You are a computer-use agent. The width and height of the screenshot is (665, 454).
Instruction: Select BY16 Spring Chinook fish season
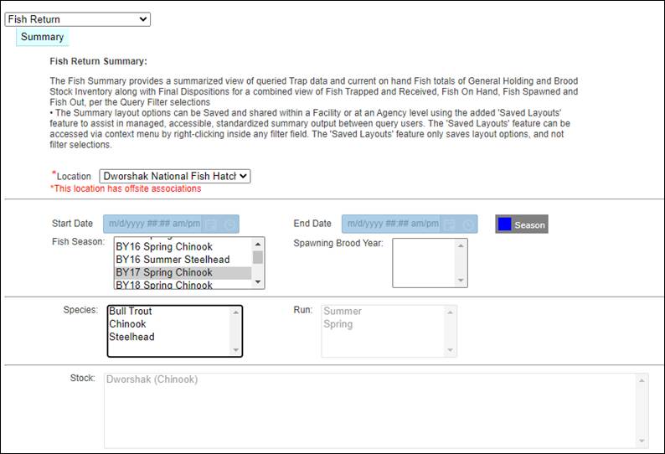click(x=164, y=247)
